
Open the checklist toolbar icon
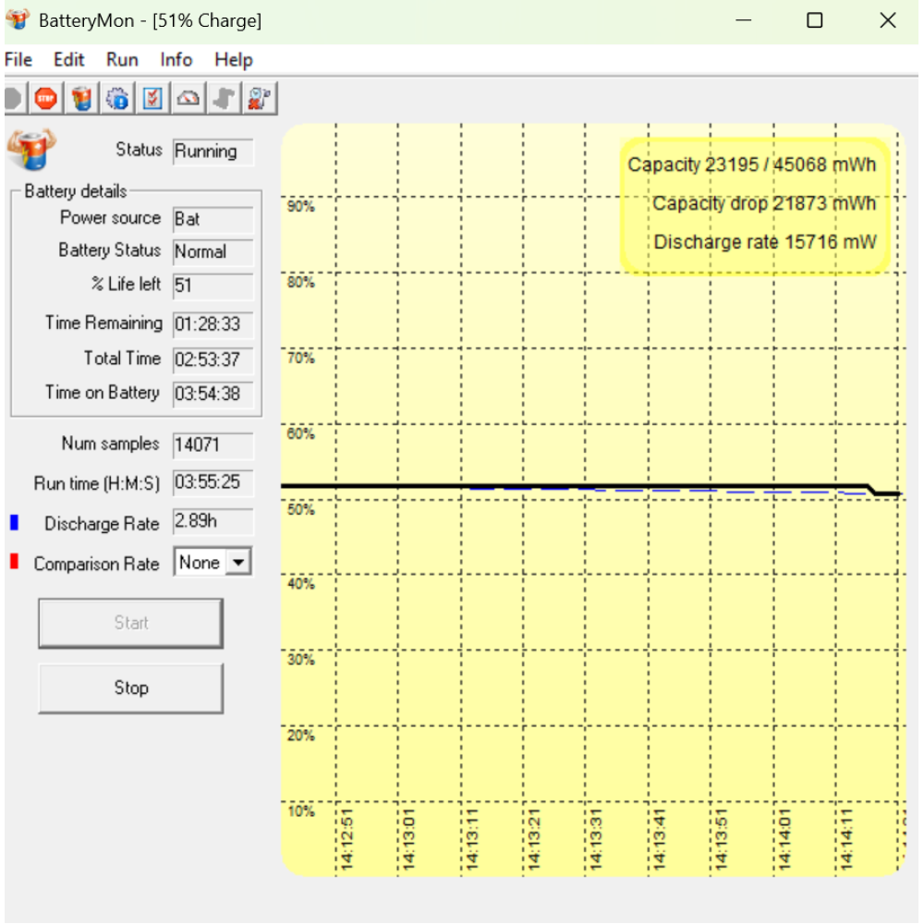[152, 98]
